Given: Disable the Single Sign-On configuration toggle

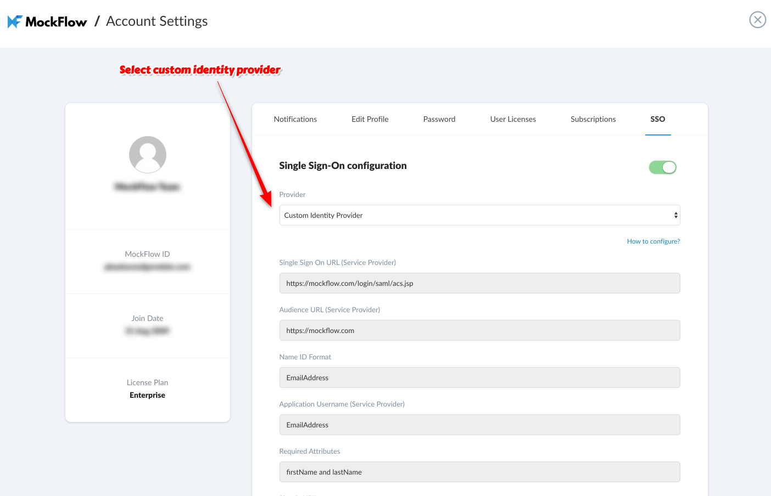Looking at the screenshot, I should coord(663,167).
